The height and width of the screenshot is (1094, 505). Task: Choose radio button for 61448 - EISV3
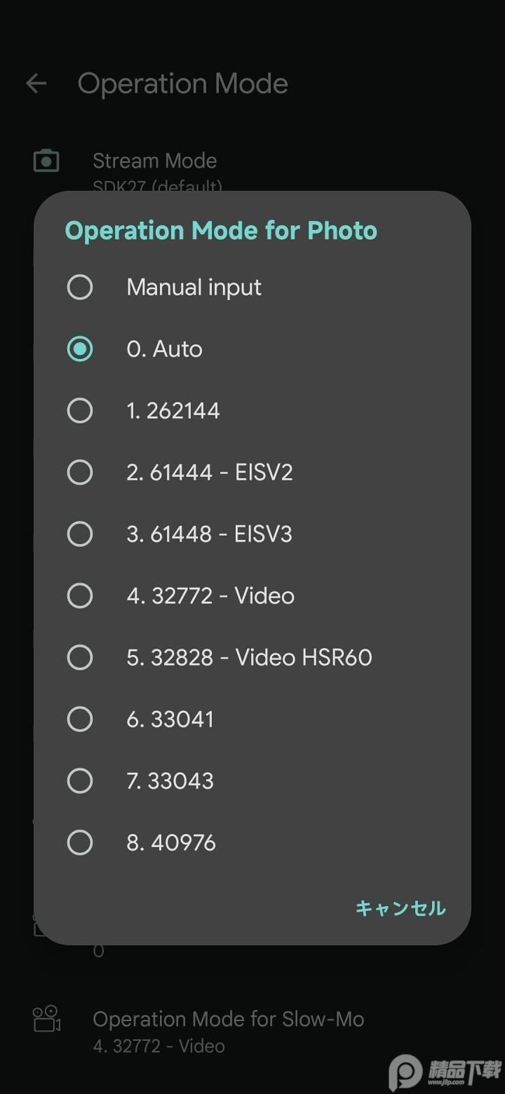pyautogui.click(x=79, y=534)
